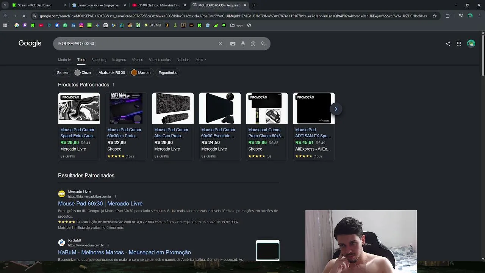Open the on-screen keyboard input tool
Image resolution: width=485 pixels, height=273 pixels.
click(233, 44)
